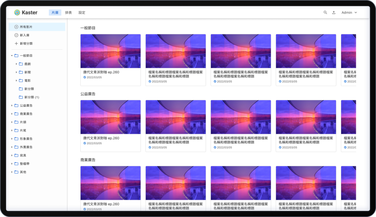376x217 pixels.
Task: Collapse the 一般節目 folder arrow
Action: [12, 56]
